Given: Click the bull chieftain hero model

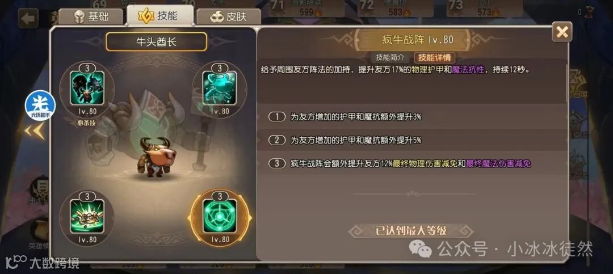Looking at the screenshot, I should (156, 157).
